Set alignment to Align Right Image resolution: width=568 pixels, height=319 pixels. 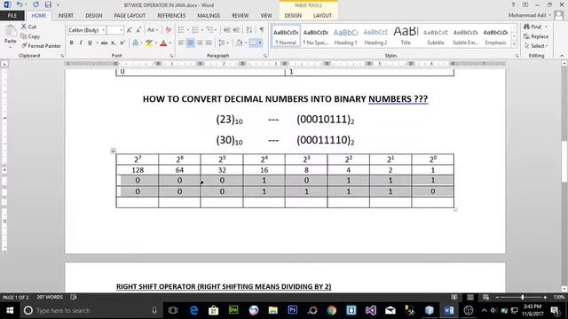tap(200, 43)
